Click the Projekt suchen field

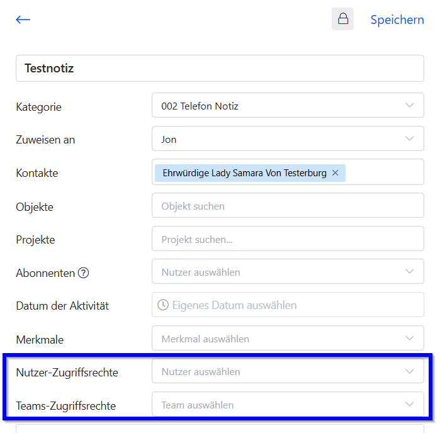(288, 239)
